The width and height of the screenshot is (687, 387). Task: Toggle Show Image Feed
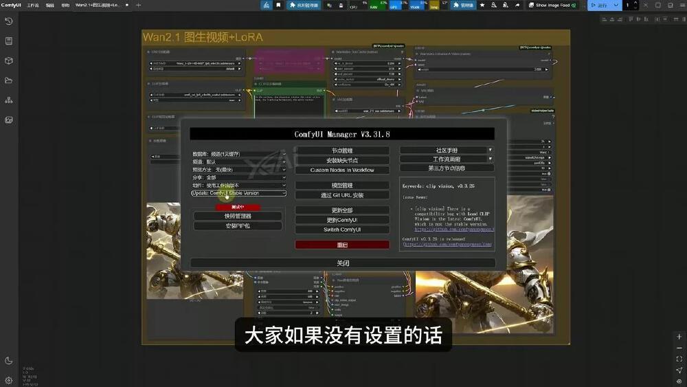pyautogui.click(x=552, y=5)
